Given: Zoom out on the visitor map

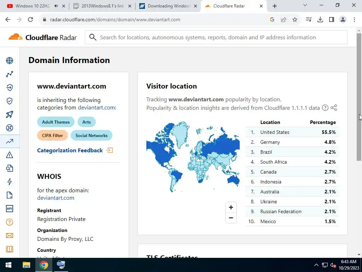Looking at the screenshot, I should point(231,218).
